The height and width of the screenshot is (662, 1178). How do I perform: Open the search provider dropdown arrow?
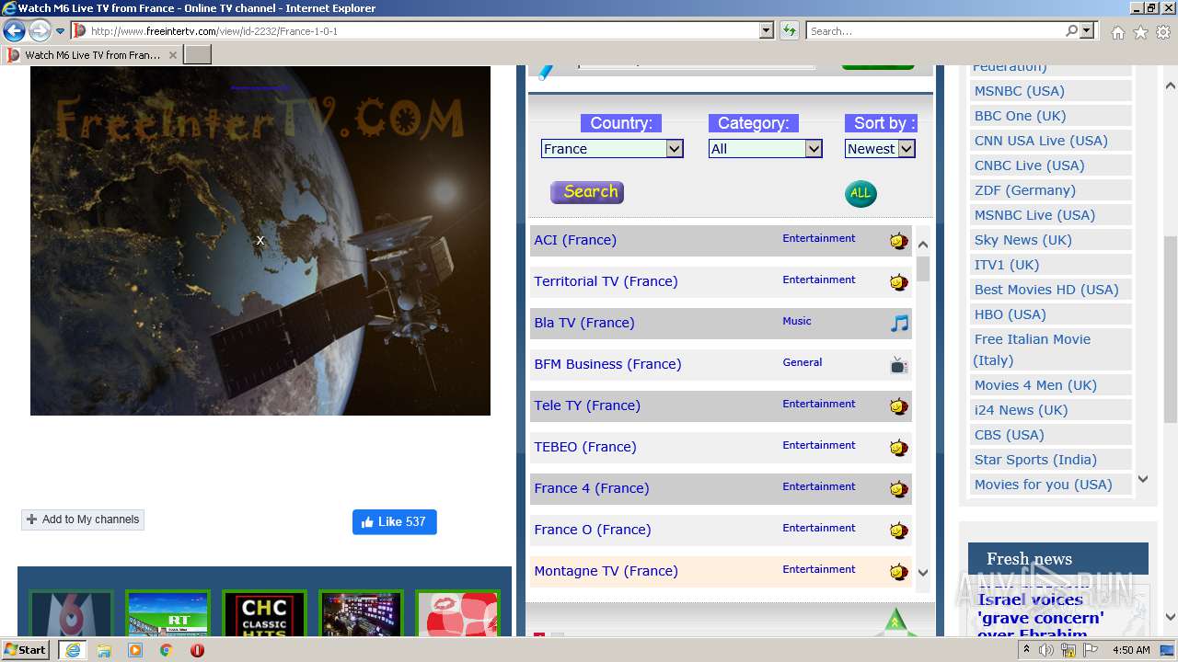[x=1087, y=31]
